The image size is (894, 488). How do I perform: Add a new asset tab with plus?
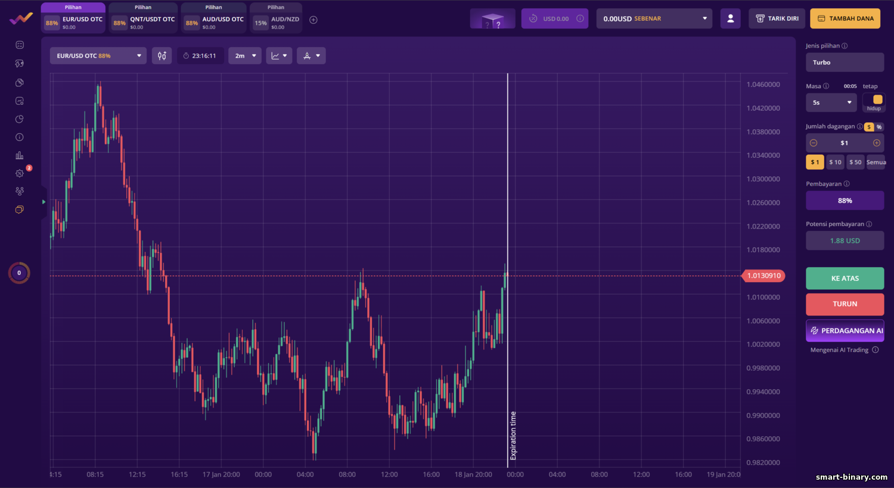coord(313,20)
